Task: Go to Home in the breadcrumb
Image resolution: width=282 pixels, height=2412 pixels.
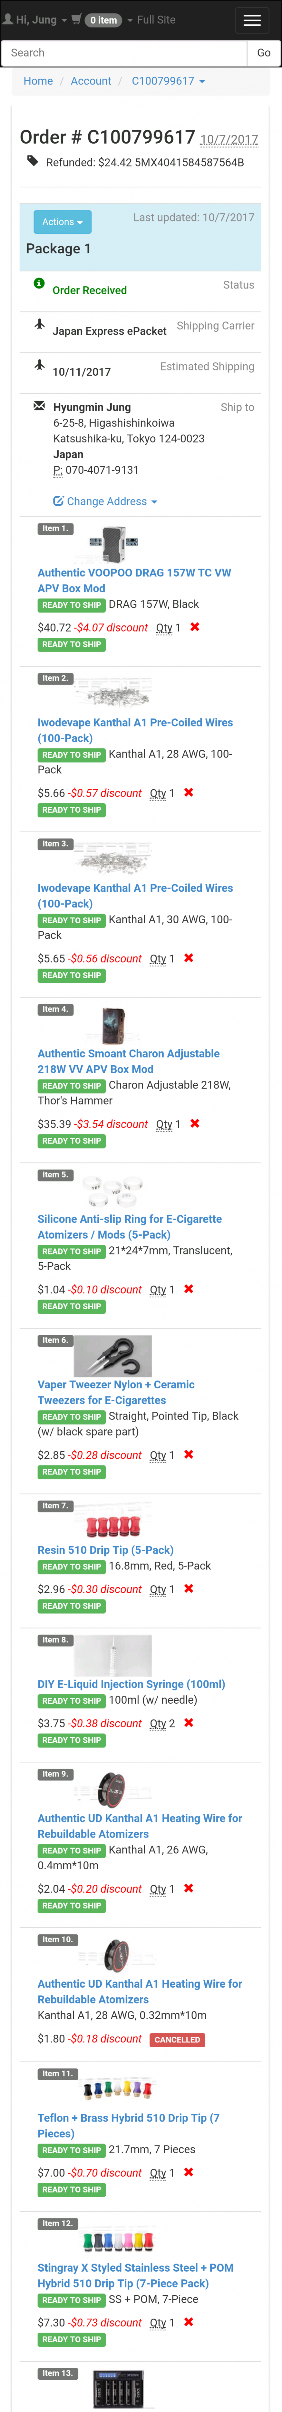Action: 38,81
